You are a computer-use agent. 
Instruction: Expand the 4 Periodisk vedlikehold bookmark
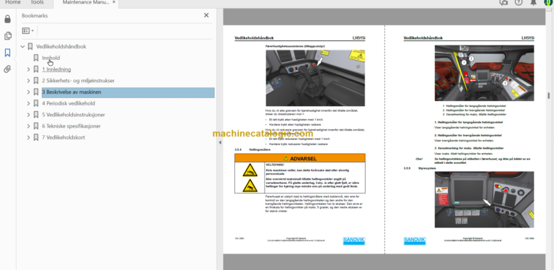[29, 103]
